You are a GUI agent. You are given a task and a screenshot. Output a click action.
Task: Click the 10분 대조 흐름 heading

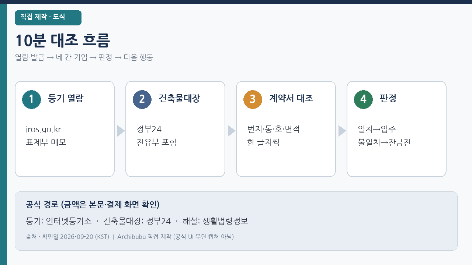[62, 40]
